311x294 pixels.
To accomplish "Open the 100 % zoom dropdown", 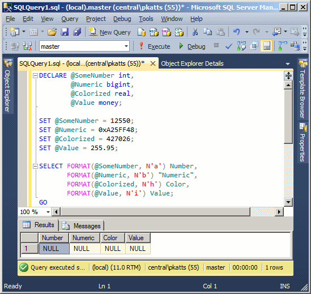I will 48,212.
